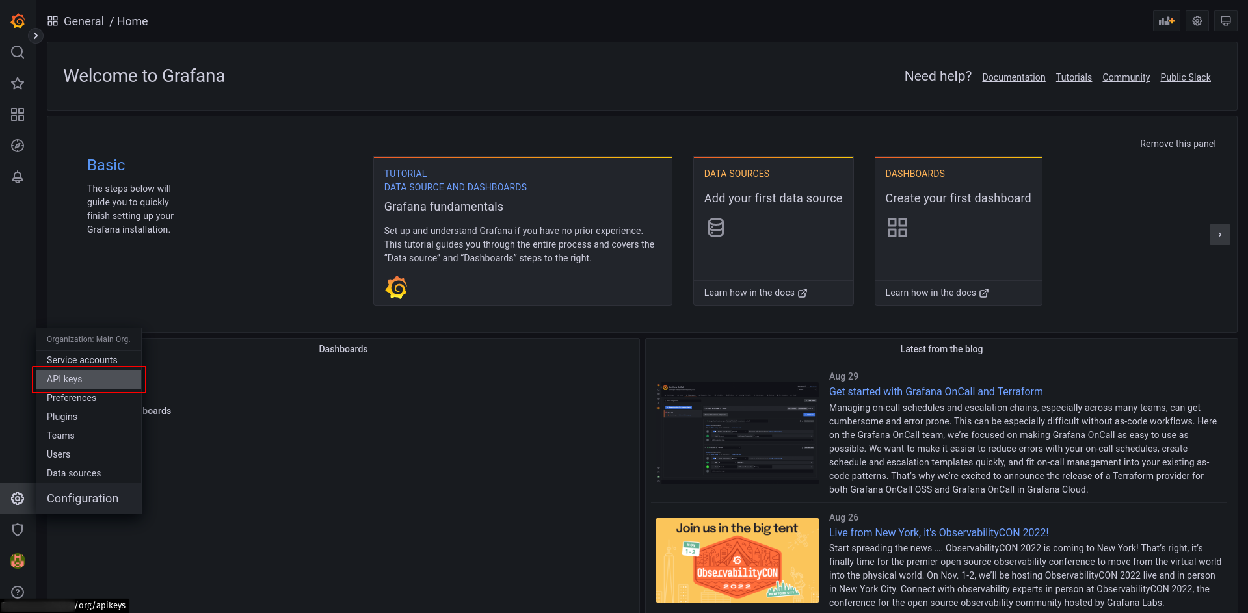The image size is (1248, 613).
Task: Click the external link icon under Data Sources
Action: click(x=803, y=293)
